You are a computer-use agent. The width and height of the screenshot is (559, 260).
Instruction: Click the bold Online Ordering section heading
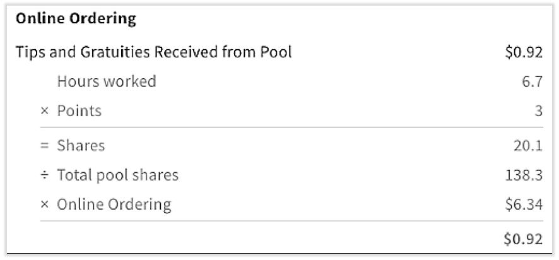[76, 20]
